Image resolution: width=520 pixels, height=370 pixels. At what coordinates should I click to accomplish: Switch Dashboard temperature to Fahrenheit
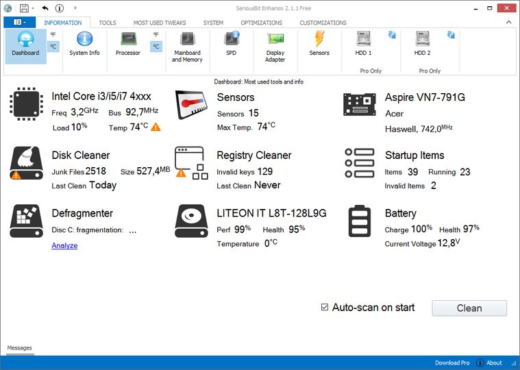pos(53,34)
